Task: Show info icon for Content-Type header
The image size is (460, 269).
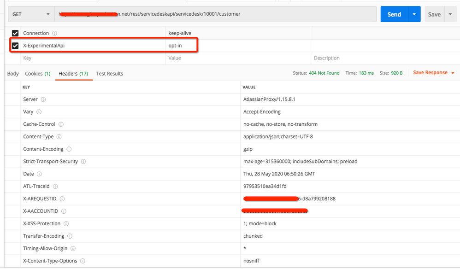Action: pyautogui.click(x=59, y=136)
